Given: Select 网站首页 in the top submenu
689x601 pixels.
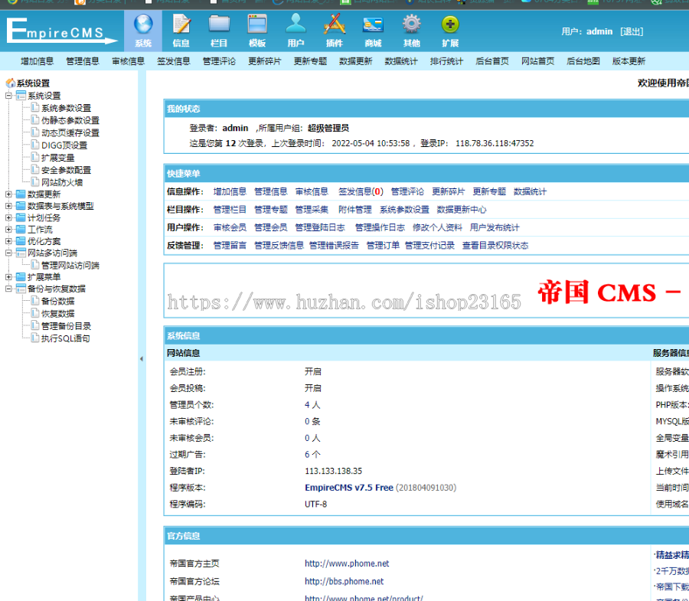Looking at the screenshot, I should tap(538, 61).
